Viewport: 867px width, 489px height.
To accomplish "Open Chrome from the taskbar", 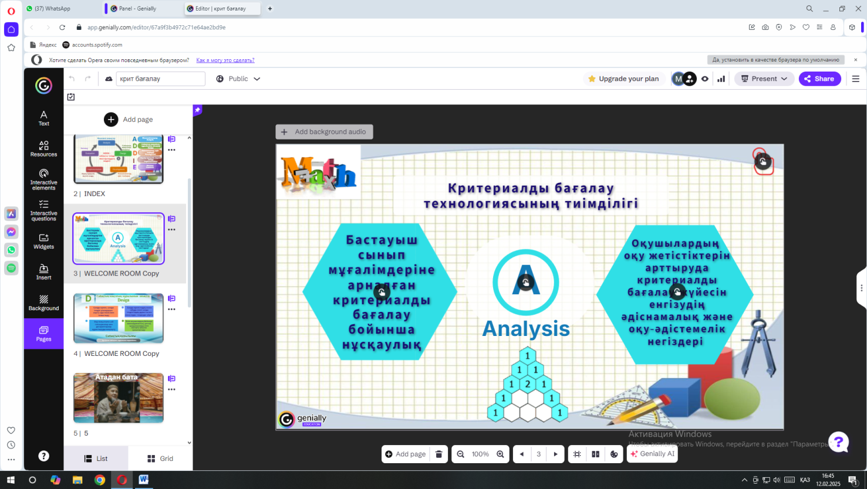I will (100, 480).
